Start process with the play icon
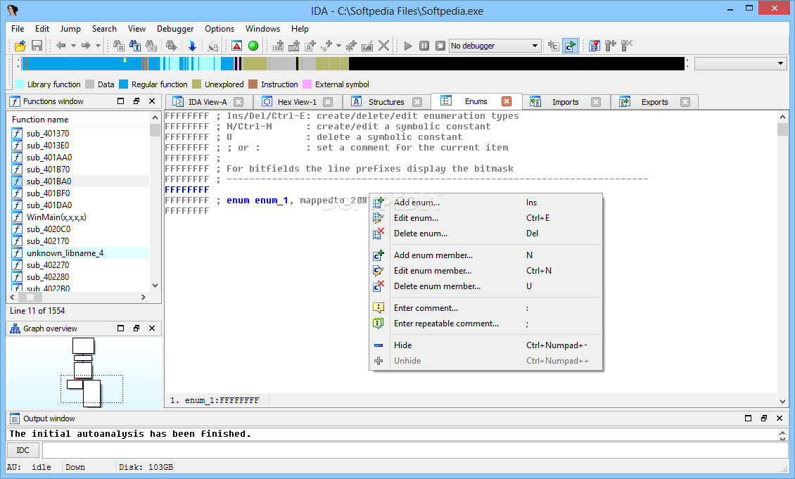 tap(407, 46)
